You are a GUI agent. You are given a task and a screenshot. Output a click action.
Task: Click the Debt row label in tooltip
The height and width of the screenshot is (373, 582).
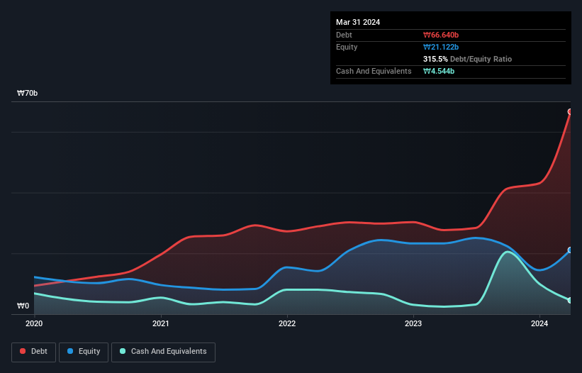pyautogui.click(x=344, y=35)
